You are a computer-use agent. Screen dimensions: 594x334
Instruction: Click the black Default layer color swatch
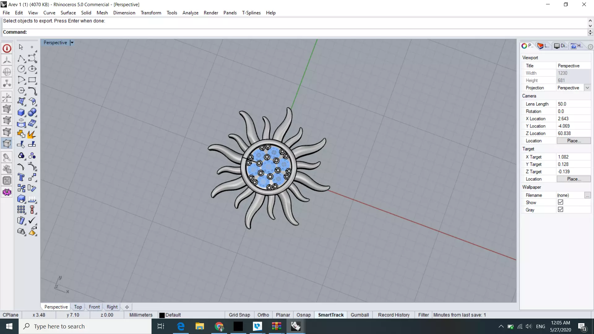[x=162, y=315]
